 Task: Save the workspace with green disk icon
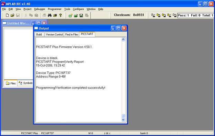(x=81, y=15)
